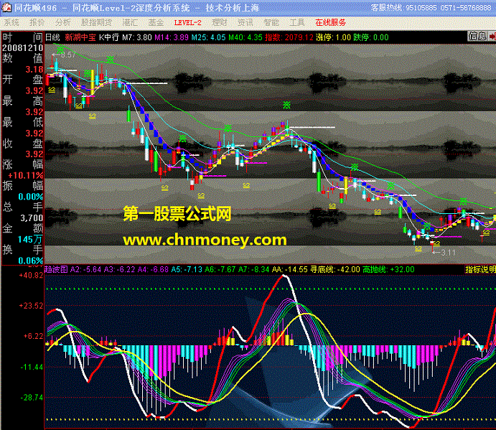Click the -28.74 axis label
The height and width of the screenshot is (430, 496).
[32, 398]
